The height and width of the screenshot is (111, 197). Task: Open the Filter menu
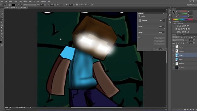tap(30, 2)
